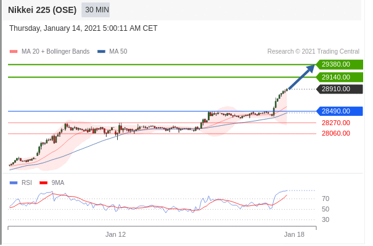Click the Research © 2021 Trading Central credit
The width and height of the screenshot is (373, 246).
point(313,51)
